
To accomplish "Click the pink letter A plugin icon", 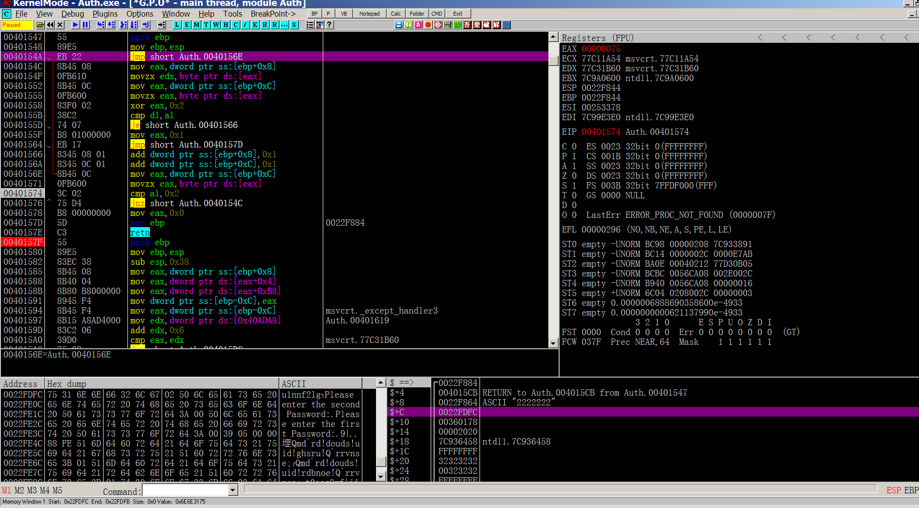I will click(418, 25).
